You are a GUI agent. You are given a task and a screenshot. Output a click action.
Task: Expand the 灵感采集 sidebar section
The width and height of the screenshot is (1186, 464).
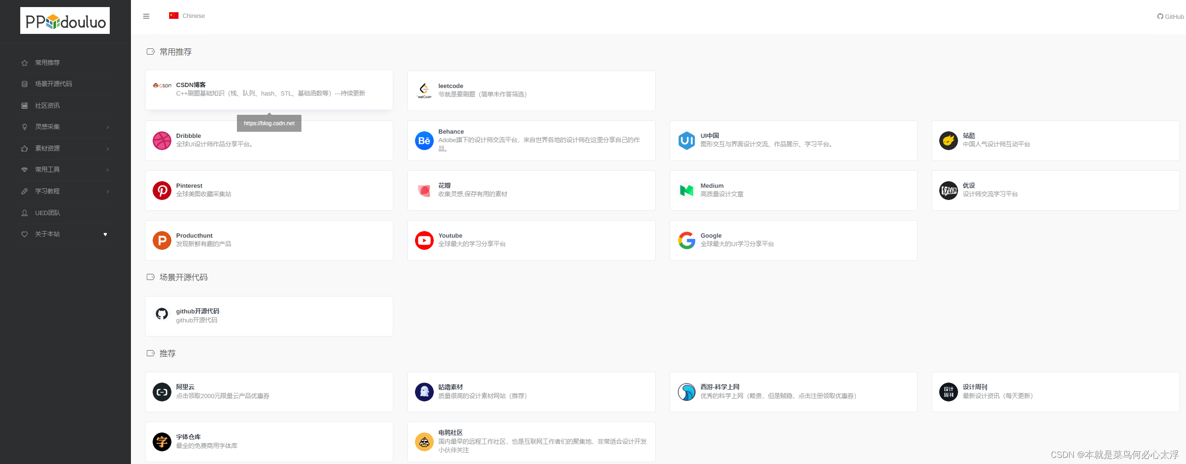click(47, 127)
